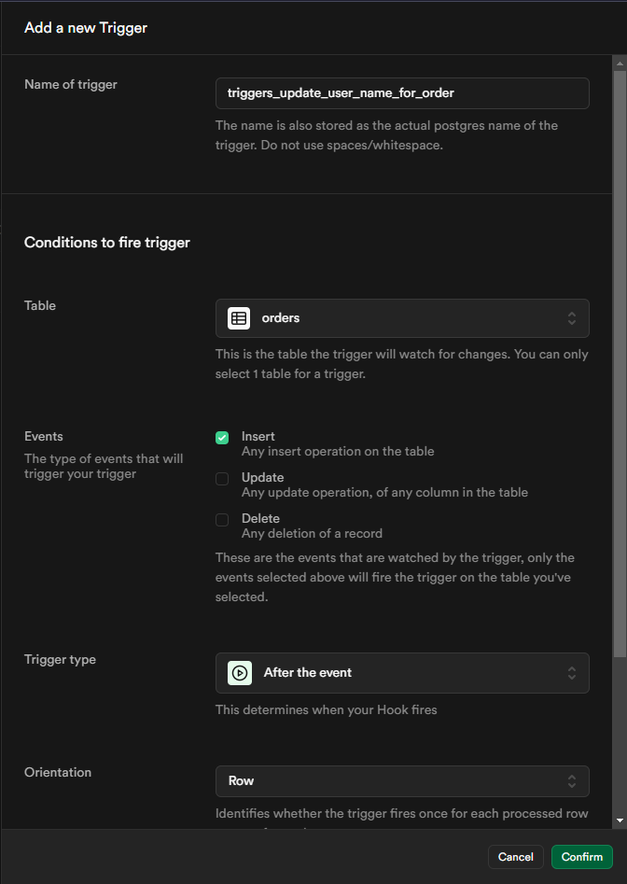Open the After the event dropdown
627x884 pixels.
tap(401, 672)
